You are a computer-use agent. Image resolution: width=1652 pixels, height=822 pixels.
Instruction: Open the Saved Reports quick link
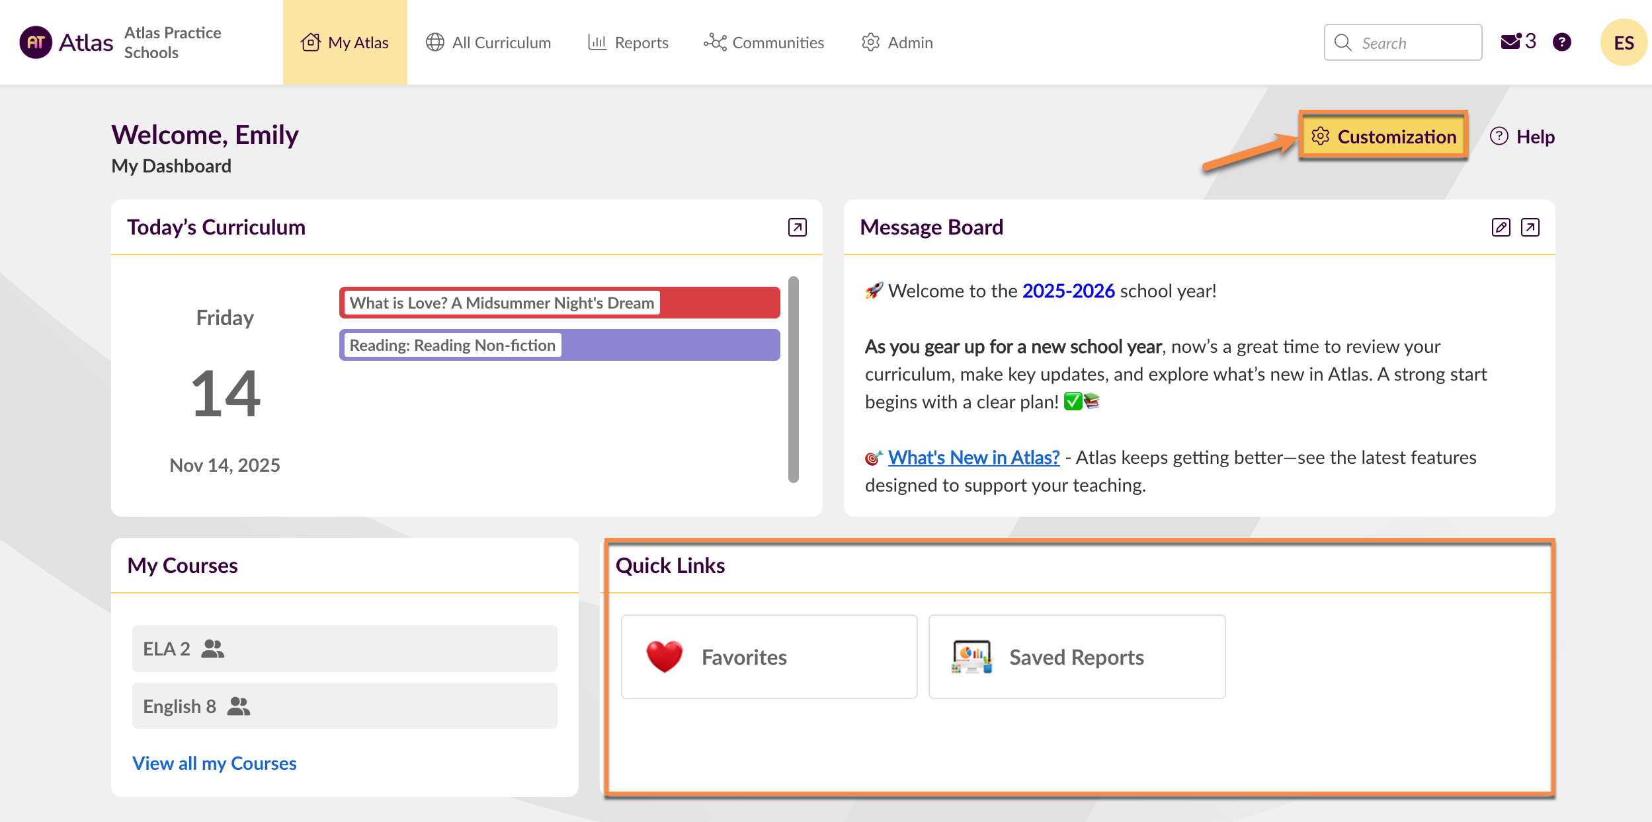click(1076, 657)
